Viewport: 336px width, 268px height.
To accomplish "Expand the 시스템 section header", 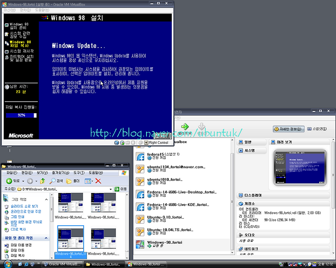I will click(x=252, y=151).
